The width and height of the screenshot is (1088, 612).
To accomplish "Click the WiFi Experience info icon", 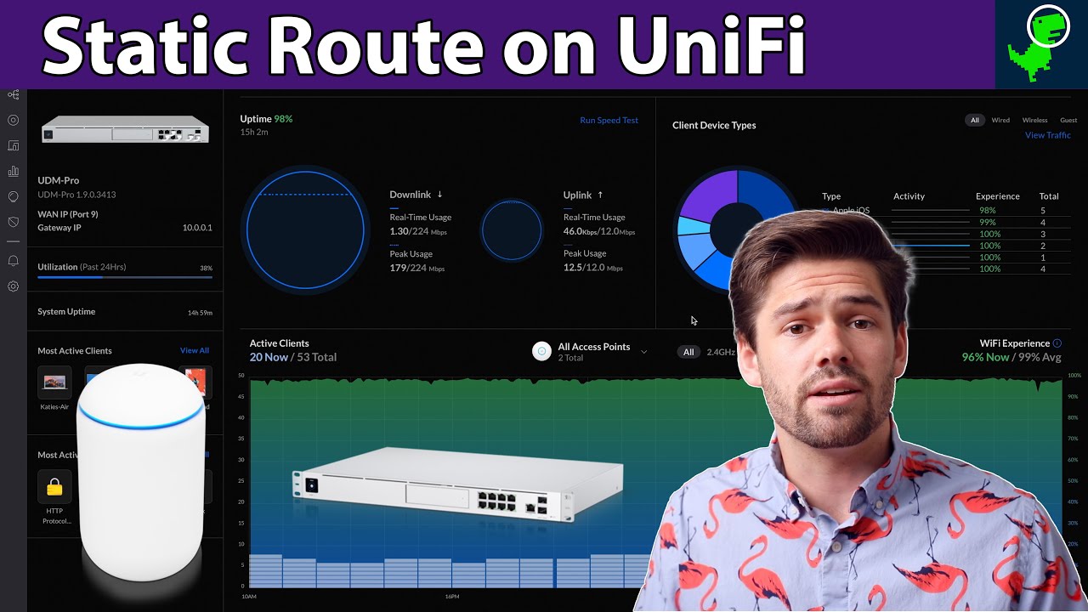I will pos(1057,343).
